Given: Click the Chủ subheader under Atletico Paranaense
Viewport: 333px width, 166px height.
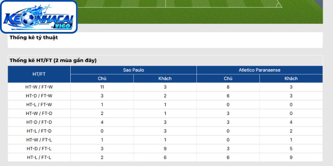Looking at the screenshot, I should [x=228, y=78].
